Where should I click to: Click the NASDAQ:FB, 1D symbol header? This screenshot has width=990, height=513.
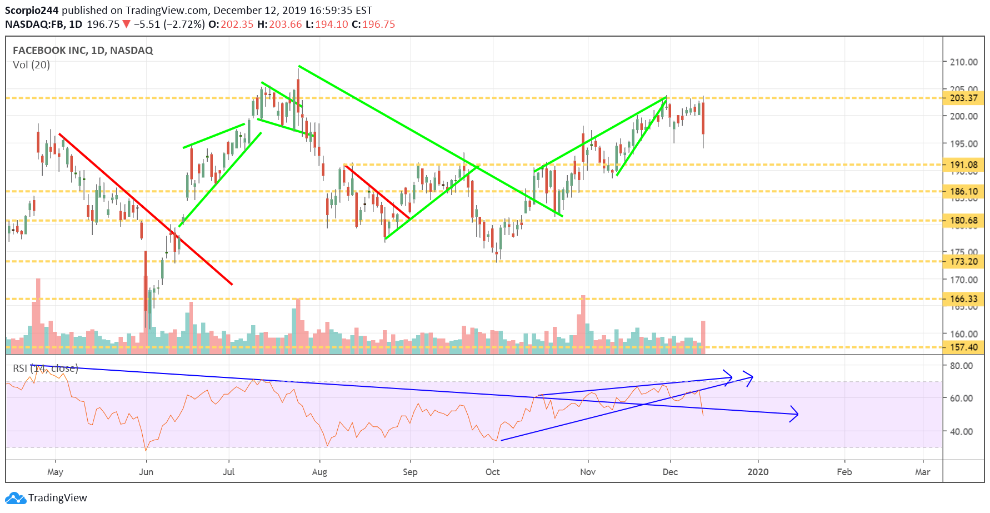click(43, 24)
